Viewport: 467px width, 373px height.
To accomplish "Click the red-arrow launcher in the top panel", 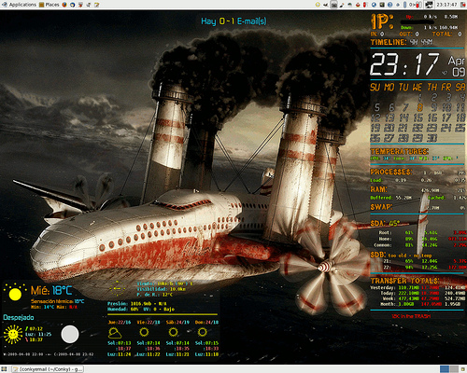I will pyautogui.click(x=80, y=5).
